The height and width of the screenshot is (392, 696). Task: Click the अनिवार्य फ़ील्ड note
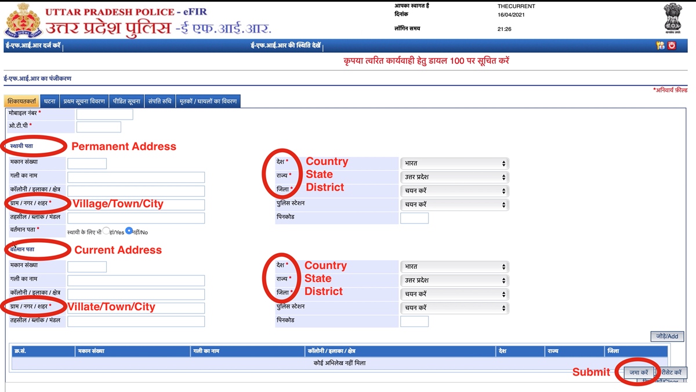pyautogui.click(x=670, y=91)
